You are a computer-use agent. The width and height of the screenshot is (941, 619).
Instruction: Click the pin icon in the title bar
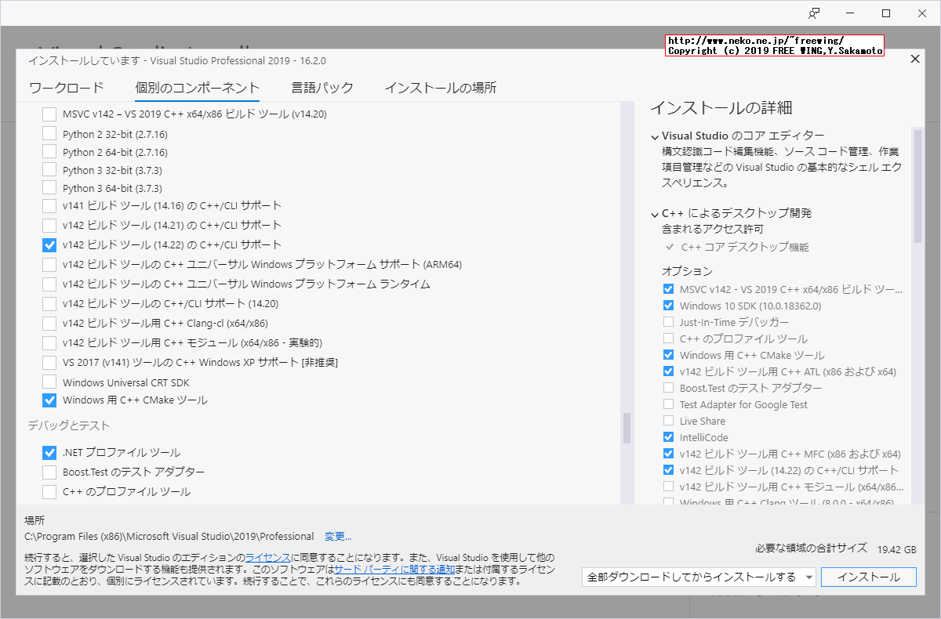(x=815, y=13)
